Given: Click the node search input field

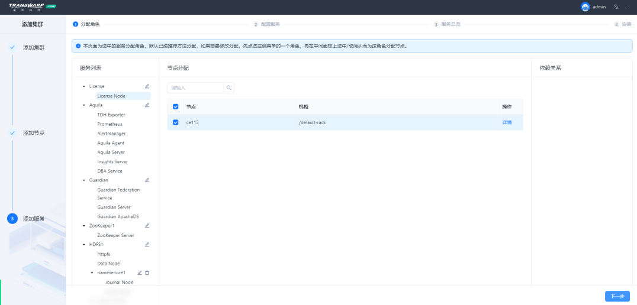Looking at the screenshot, I should 195,87.
